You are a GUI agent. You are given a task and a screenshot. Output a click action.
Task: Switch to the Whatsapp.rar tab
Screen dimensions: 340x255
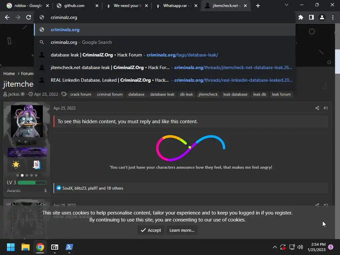click(176, 6)
